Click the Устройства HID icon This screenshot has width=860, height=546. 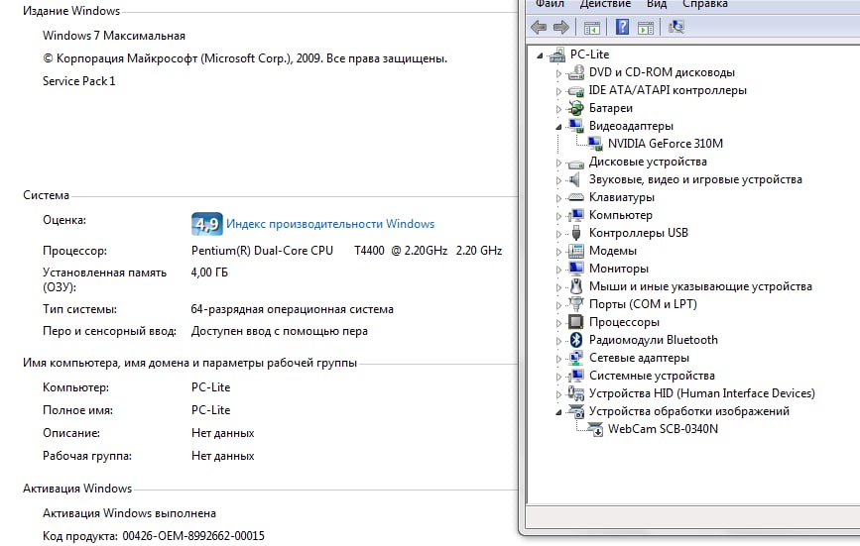click(576, 393)
